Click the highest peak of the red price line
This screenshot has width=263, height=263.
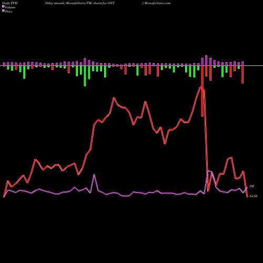pos(200,87)
